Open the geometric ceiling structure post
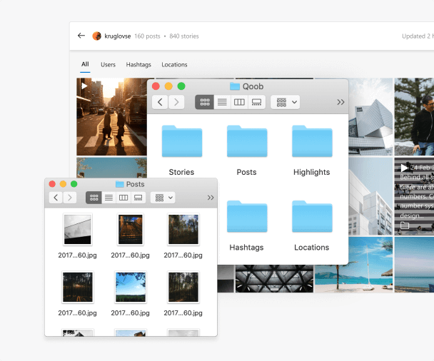 [x=274, y=278]
